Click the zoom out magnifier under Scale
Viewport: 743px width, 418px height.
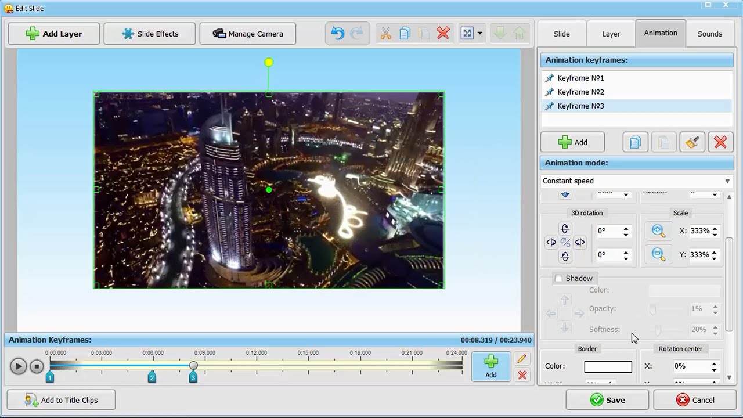(x=658, y=254)
